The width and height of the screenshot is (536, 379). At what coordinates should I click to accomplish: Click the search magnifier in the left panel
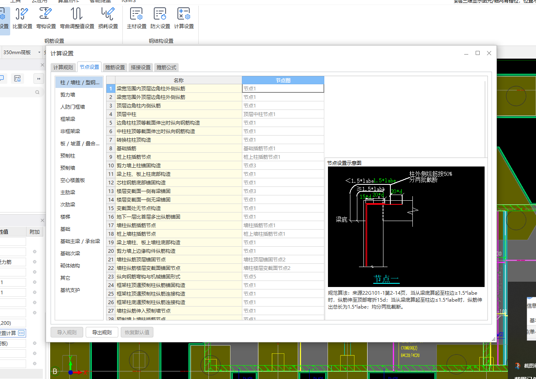tap(37, 92)
